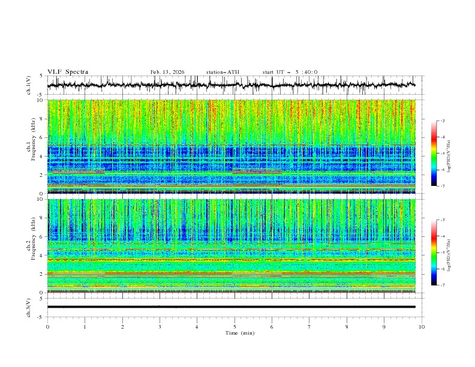Click time-axis tick label '4'

[197, 327]
